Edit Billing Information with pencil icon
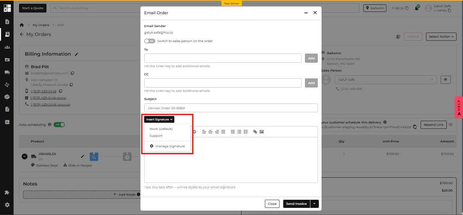The width and height of the screenshot is (463, 215). click(x=77, y=54)
